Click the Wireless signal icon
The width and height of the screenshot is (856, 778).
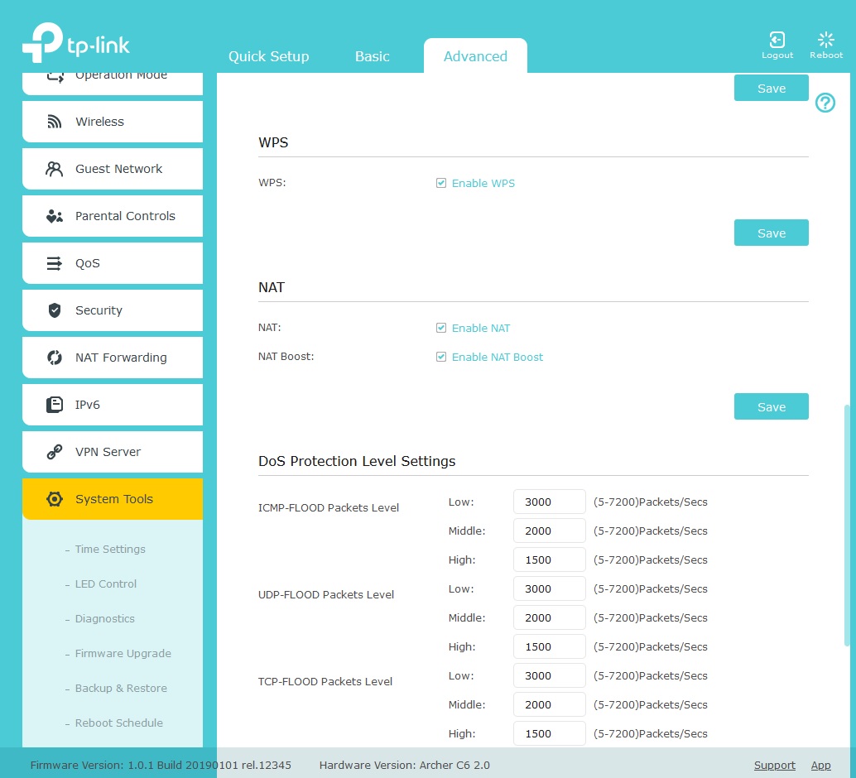[55, 122]
